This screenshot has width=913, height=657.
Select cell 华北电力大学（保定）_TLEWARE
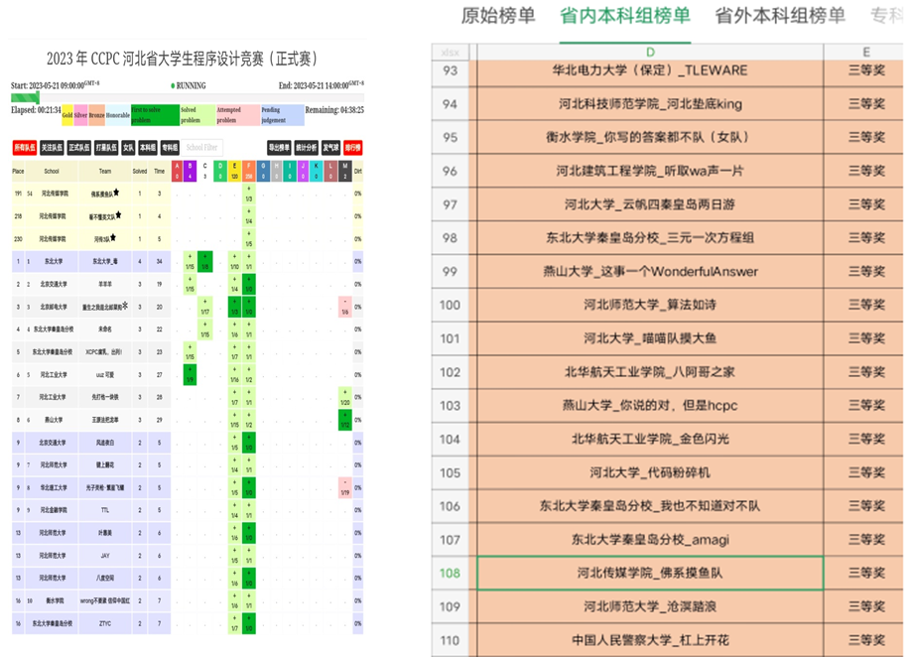pyautogui.click(x=650, y=71)
